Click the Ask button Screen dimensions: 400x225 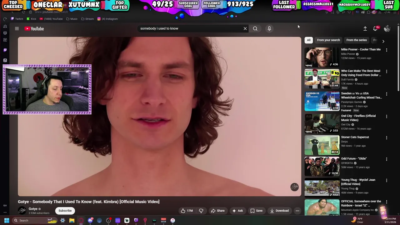[x=237, y=211]
